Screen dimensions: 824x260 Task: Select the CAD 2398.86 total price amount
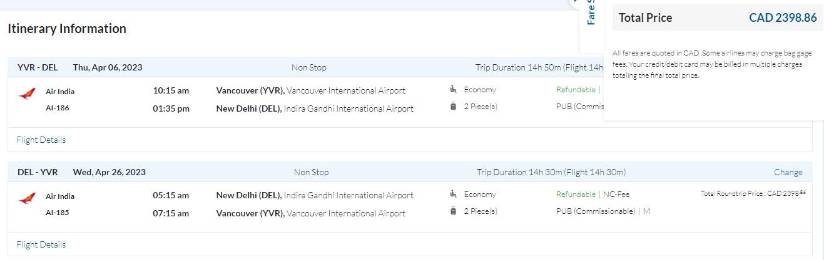point(783,18)
